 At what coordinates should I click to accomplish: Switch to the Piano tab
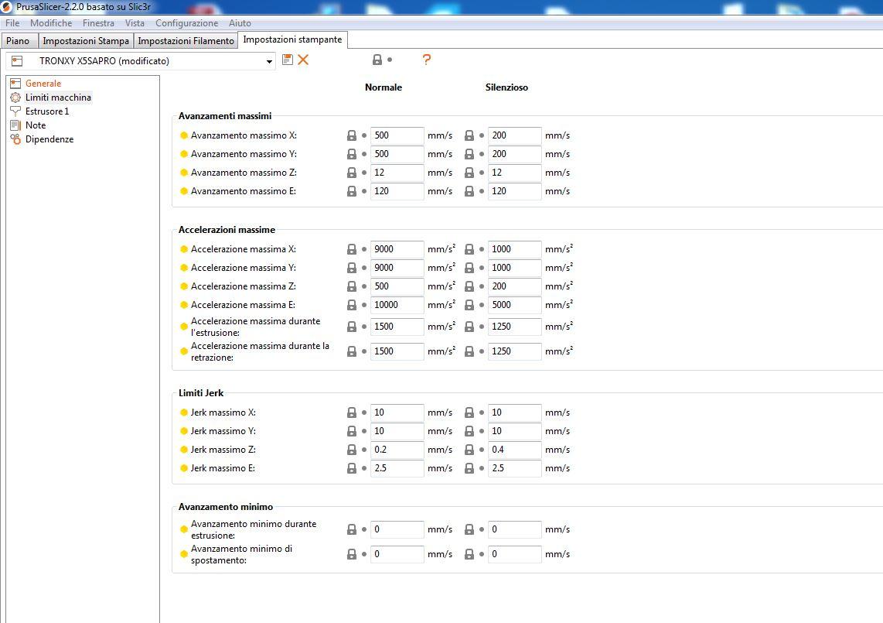click(x=18, y=41)
